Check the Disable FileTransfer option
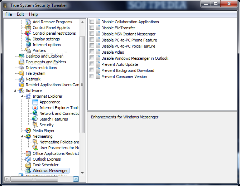 coord(92,28)
